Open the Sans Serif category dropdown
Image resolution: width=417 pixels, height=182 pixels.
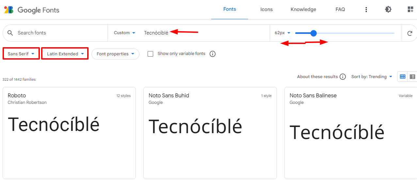point(21,54)
